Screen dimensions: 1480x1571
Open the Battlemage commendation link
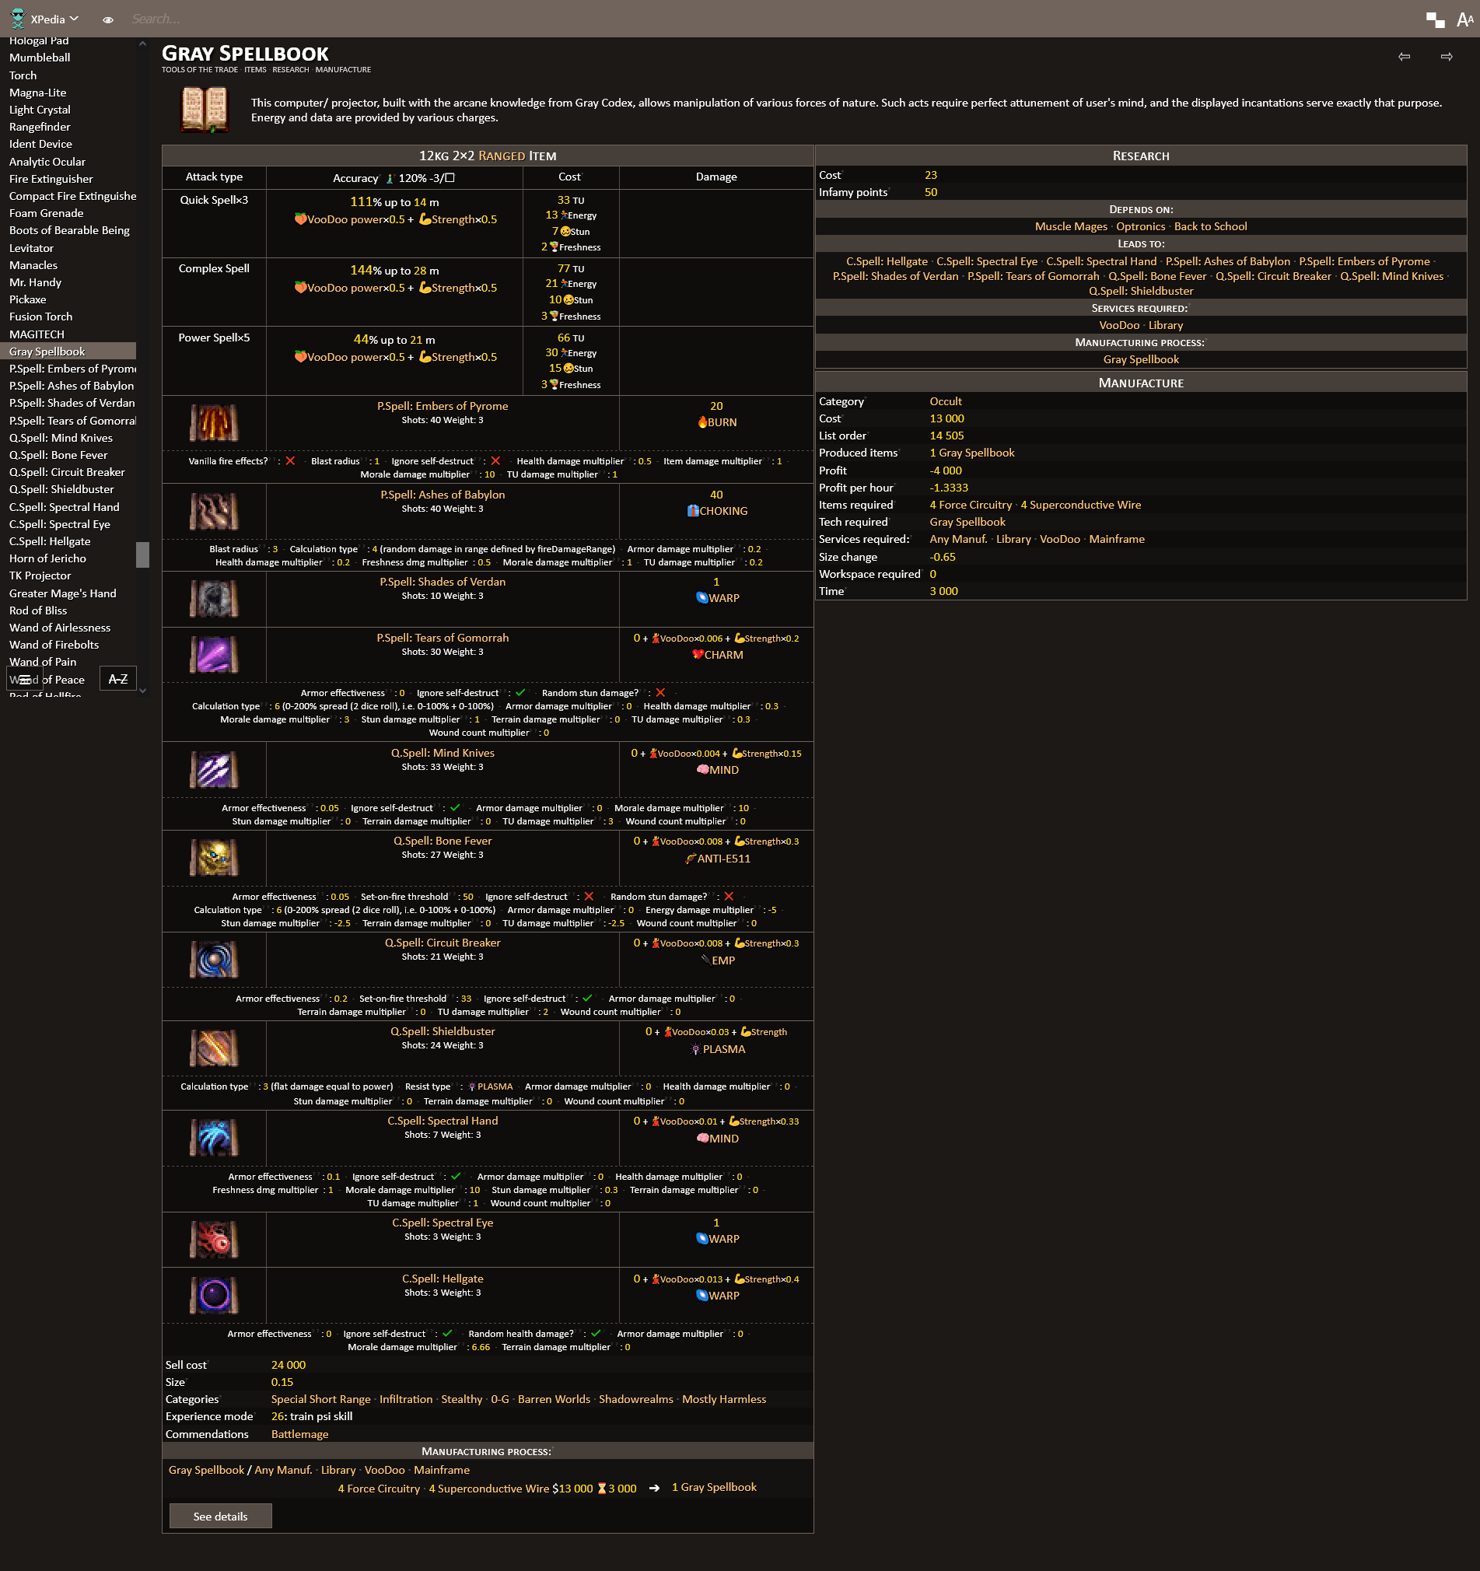click(x=299, y=1433)
